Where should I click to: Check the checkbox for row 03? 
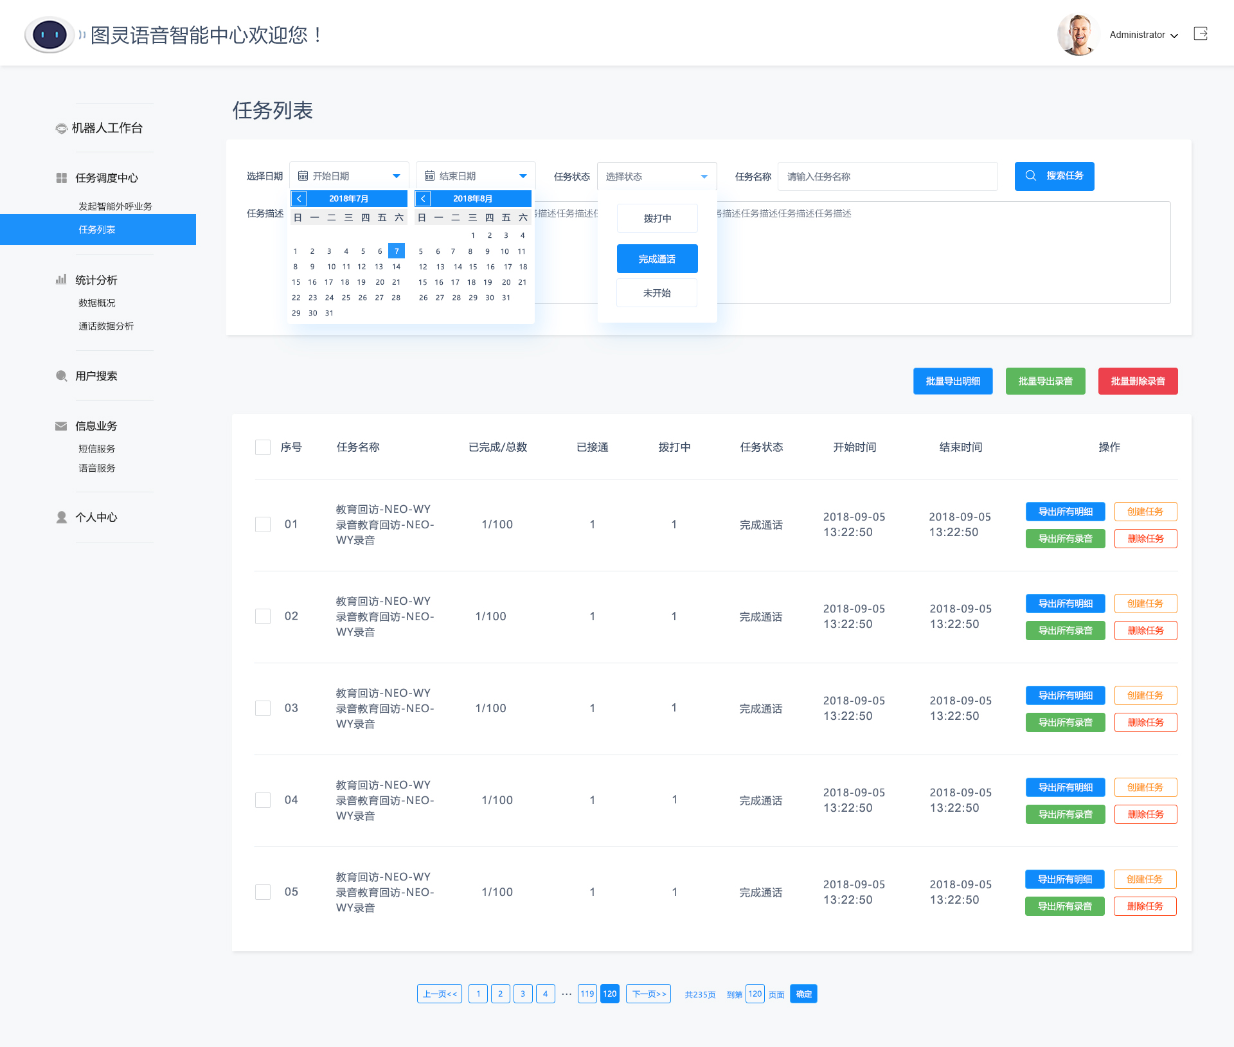click(x=263, y=708)
